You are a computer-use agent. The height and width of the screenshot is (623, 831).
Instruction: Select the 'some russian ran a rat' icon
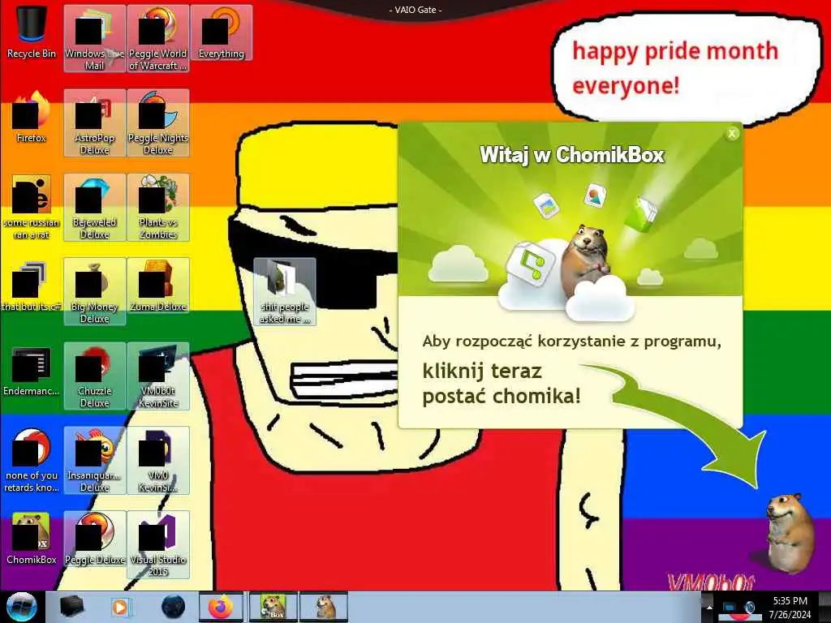pos(32,207)
